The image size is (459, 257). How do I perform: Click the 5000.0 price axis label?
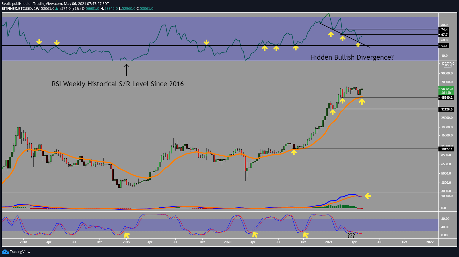point(446,173)
